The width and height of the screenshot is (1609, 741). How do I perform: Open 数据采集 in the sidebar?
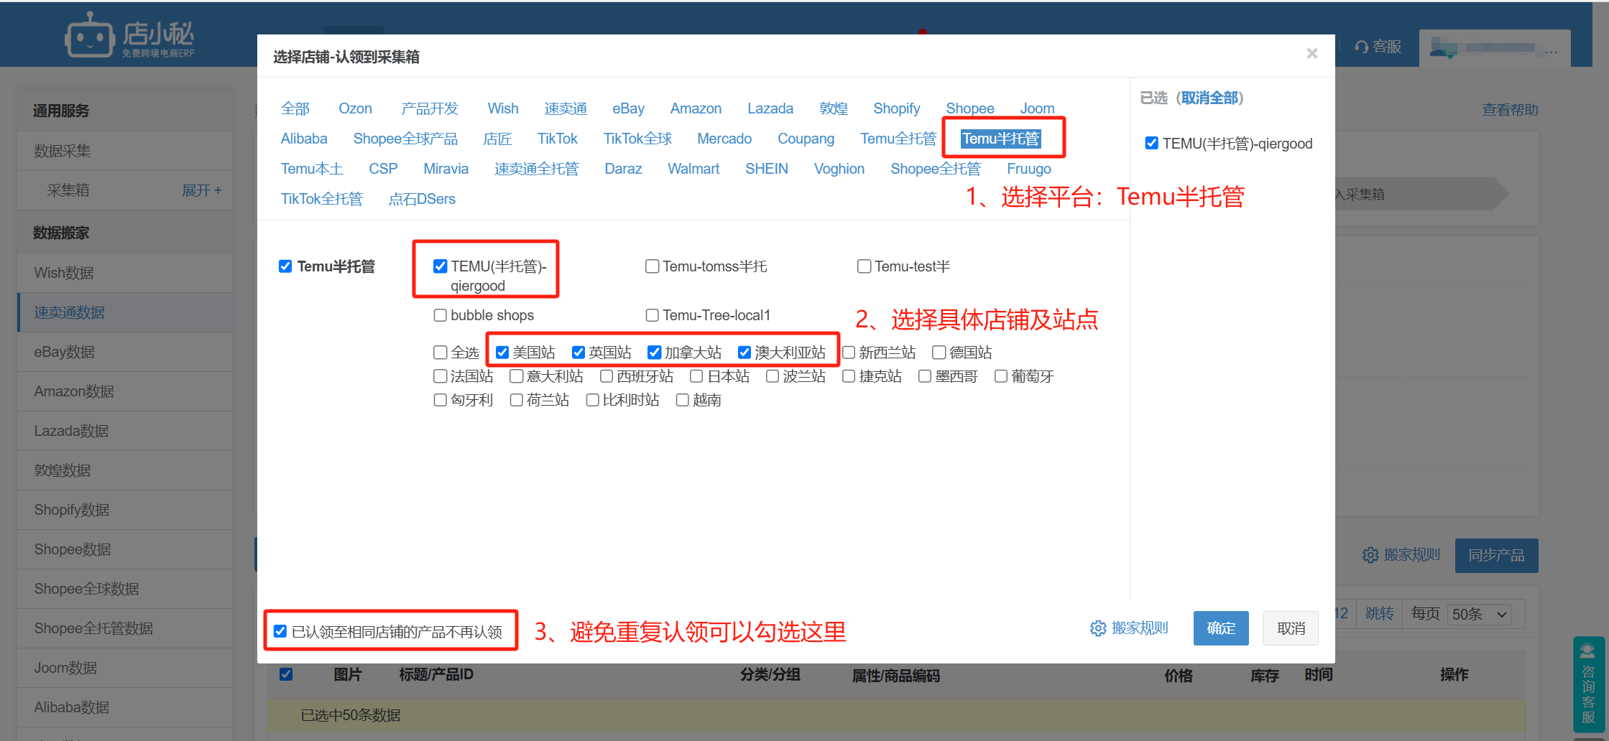tap(125, 151)
